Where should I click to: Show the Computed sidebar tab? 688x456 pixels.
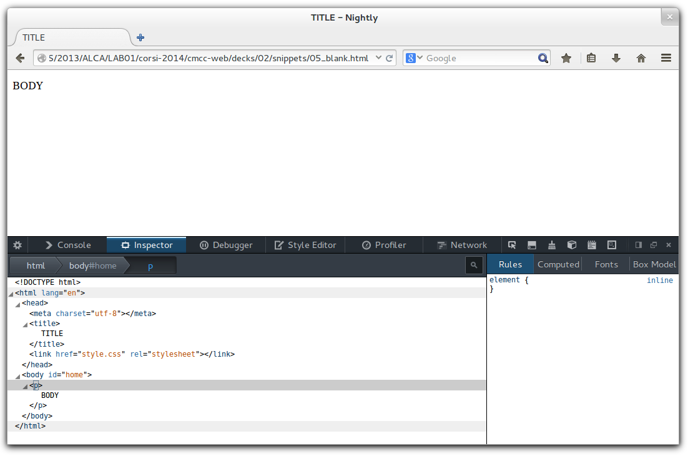click(558, 264)
